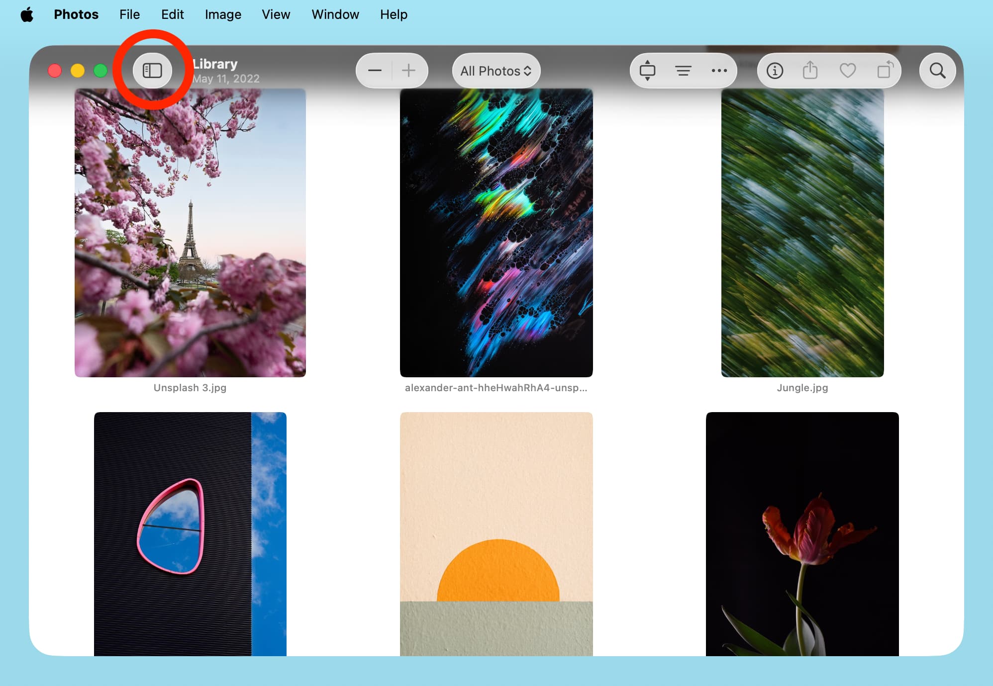Select the blurred green Jungle photo
This screenshot has width=993, height=686.
(x=802, y=233)
